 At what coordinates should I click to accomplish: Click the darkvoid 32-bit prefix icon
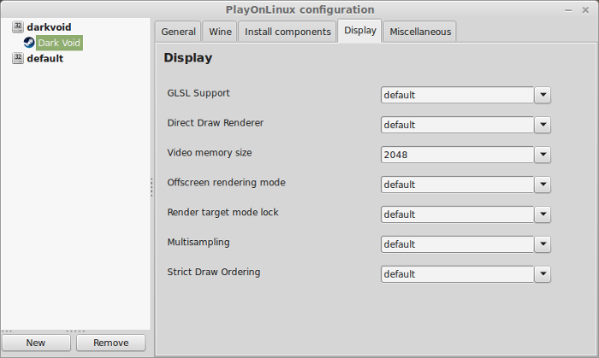click(18, 26)
